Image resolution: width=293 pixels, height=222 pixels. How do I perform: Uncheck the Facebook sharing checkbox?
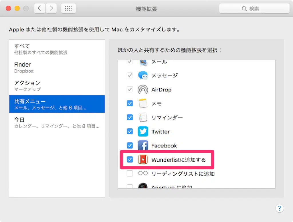pyautogui.click(x=130, y=145)
